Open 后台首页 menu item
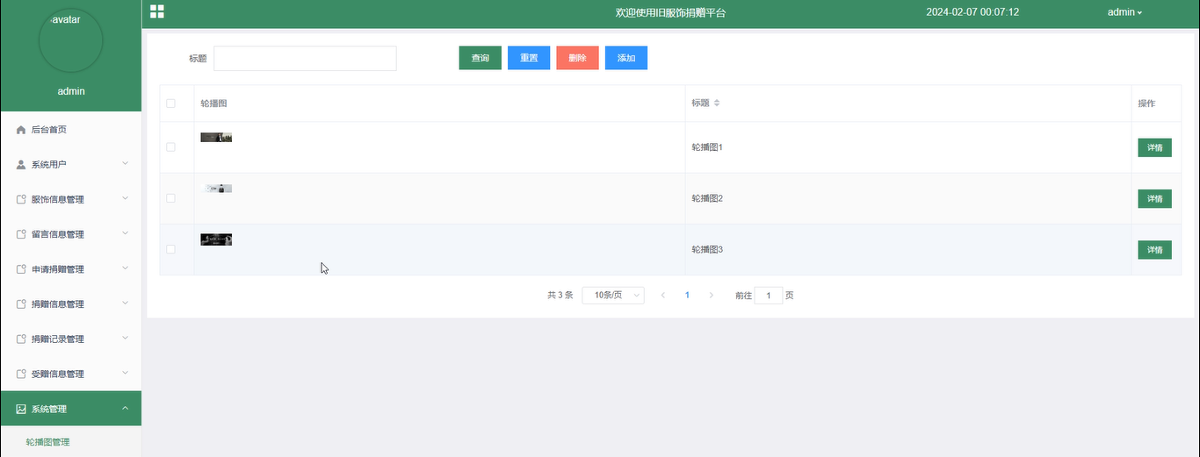The height and width of the screenshot is (457, 1200). pyautogui.click(x=70, y=130)
